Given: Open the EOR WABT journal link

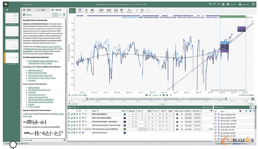Looking at the screenshot, I should pyautogui.click(x=32, y=81).
